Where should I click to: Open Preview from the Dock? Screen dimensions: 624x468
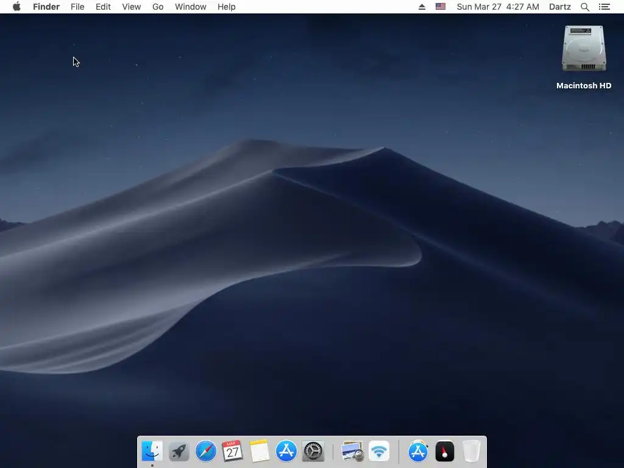tap(352, 451)
